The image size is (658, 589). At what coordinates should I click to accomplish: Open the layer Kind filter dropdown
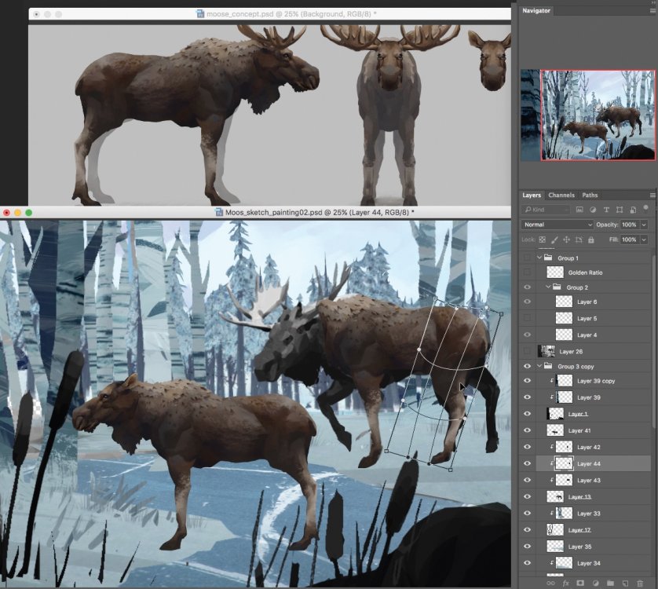point(546,210)
